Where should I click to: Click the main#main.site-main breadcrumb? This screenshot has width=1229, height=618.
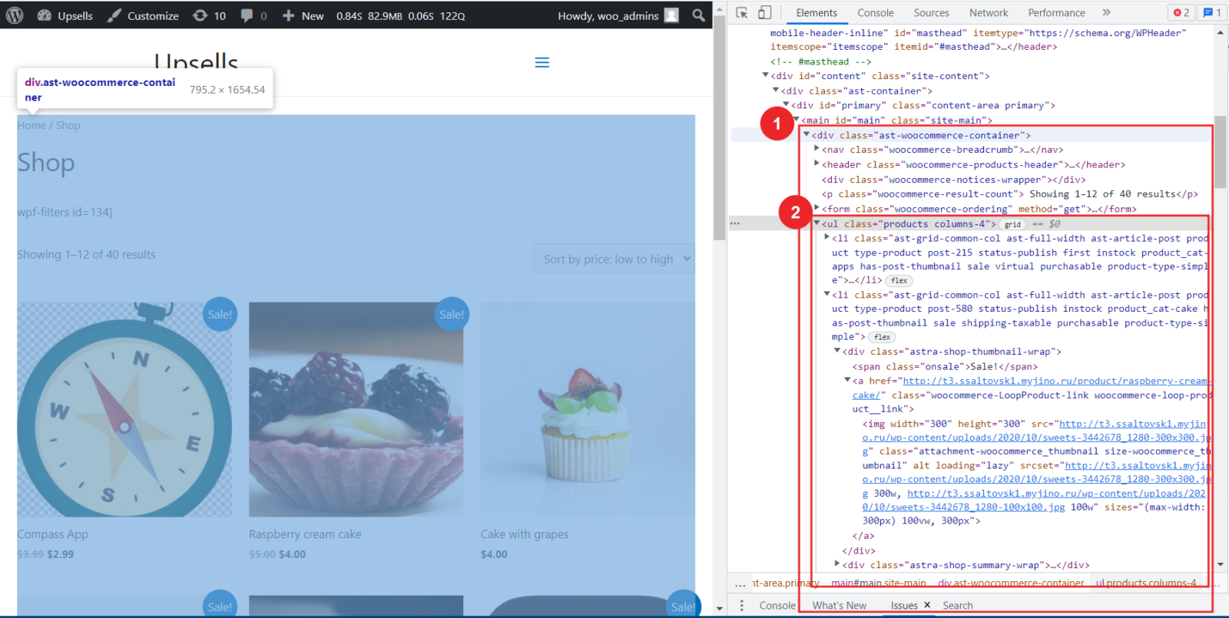[x=879, y=583]
